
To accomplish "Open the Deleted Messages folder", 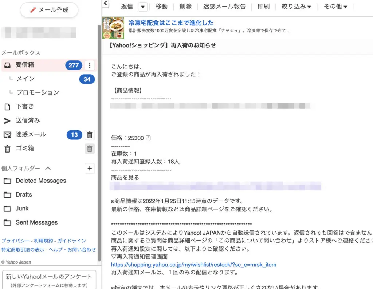I will (x=40, y=181).
